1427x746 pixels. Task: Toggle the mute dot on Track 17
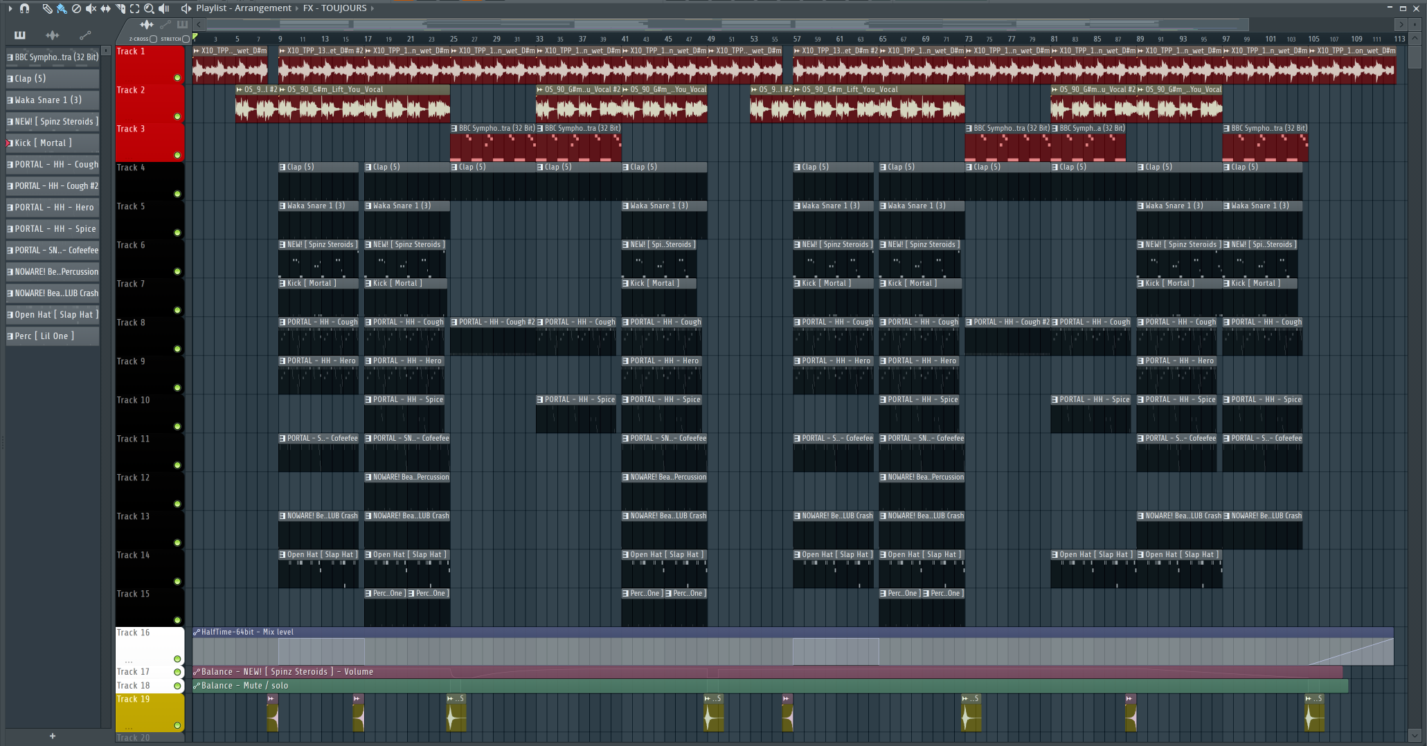pyautogui.click(x=177, y=672)
